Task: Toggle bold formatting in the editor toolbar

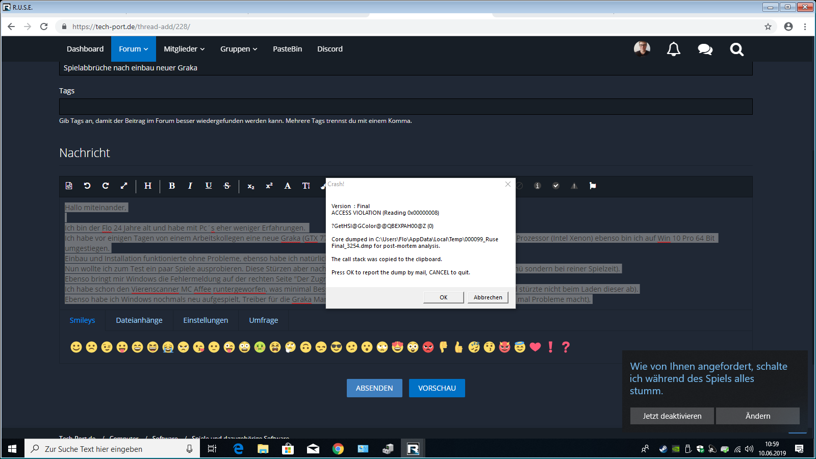Action: click(x=172, y=186)
